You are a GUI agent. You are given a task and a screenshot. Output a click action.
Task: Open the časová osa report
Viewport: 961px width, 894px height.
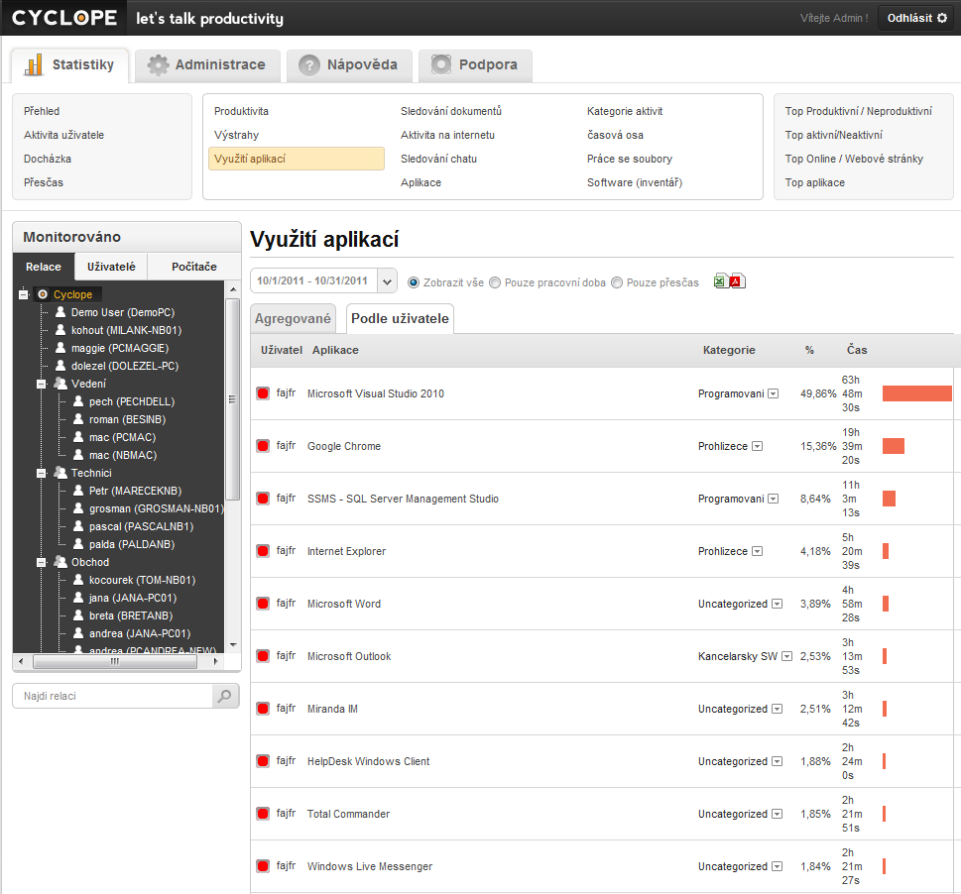(615, 135)
